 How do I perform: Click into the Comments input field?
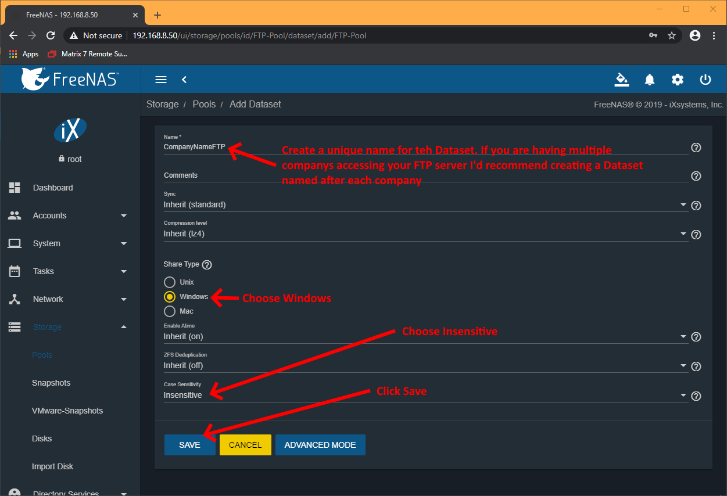click(426, 175)
